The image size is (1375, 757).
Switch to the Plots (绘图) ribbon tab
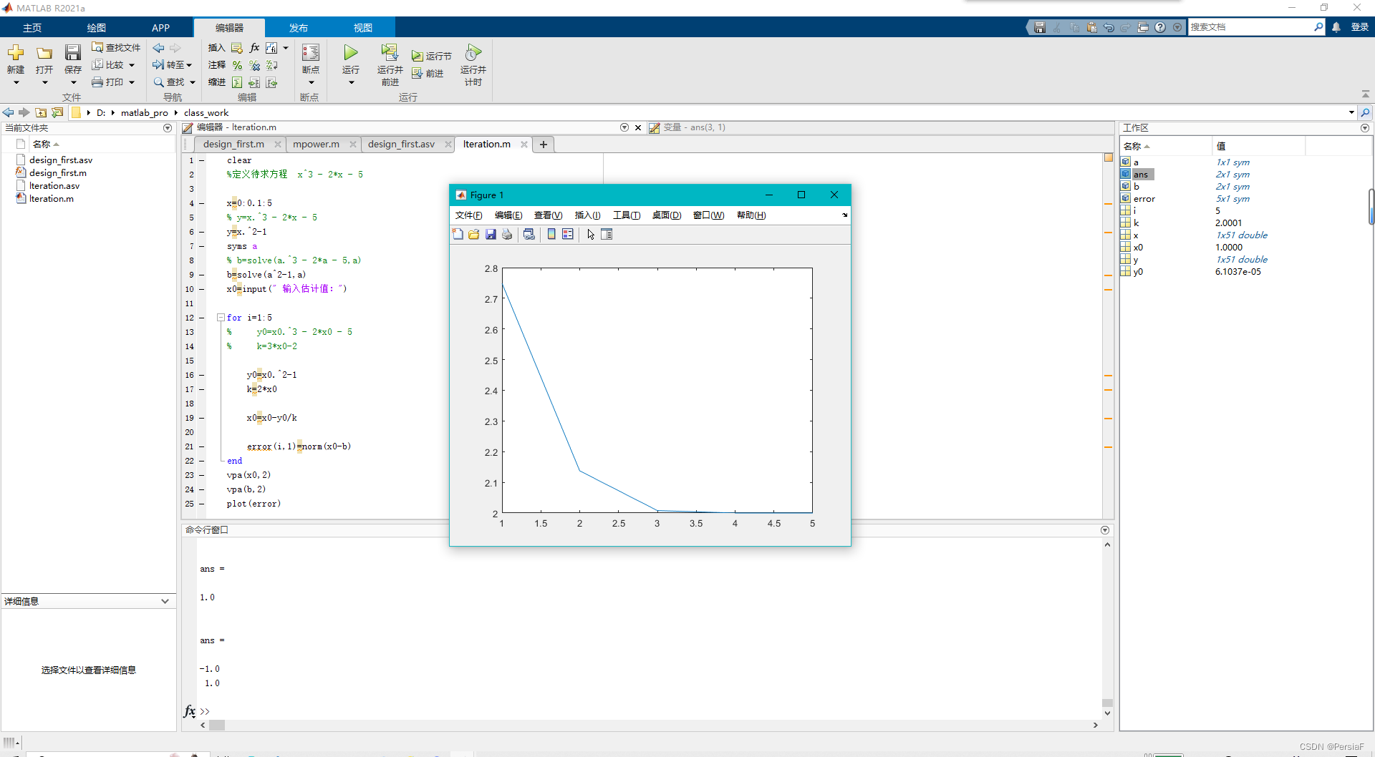pyautogui.click(x=96, y=28)
